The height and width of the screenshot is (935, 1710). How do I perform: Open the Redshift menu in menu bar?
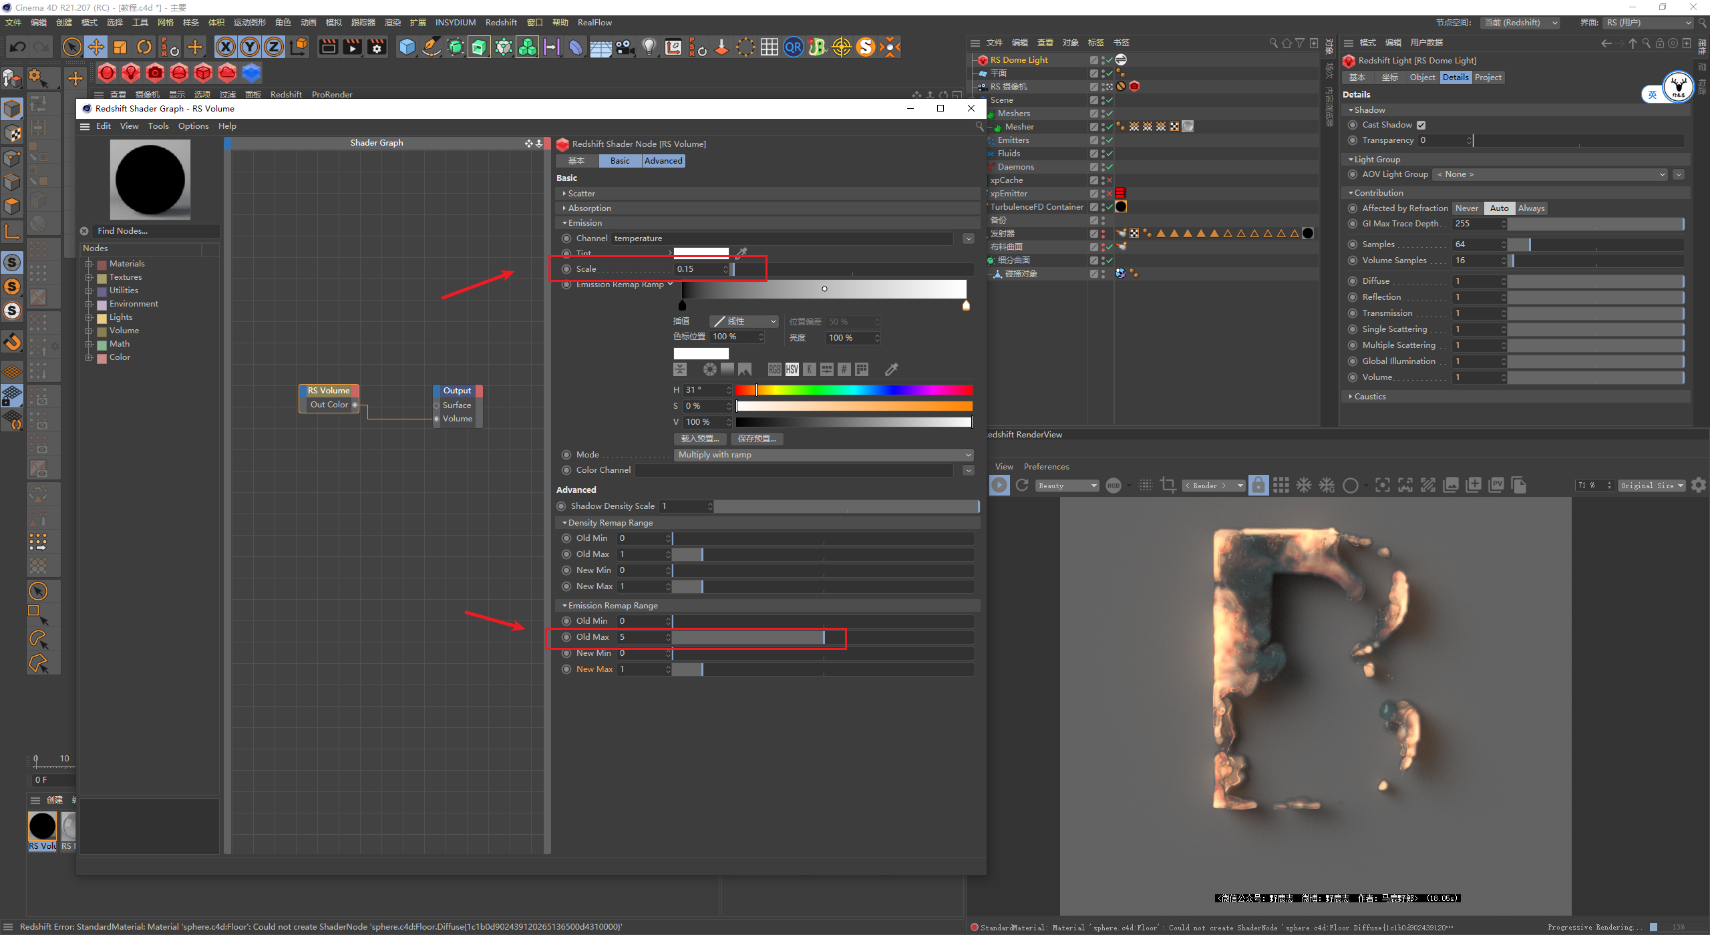(x=500, y=22)
